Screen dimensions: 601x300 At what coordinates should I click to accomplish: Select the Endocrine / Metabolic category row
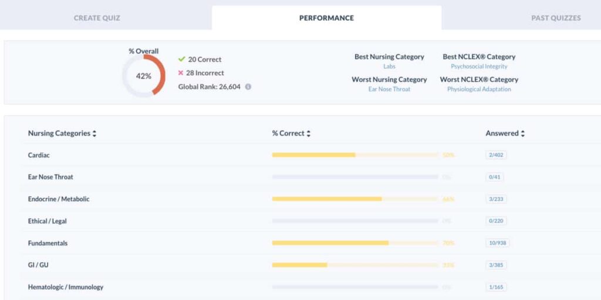pos(59,199)
